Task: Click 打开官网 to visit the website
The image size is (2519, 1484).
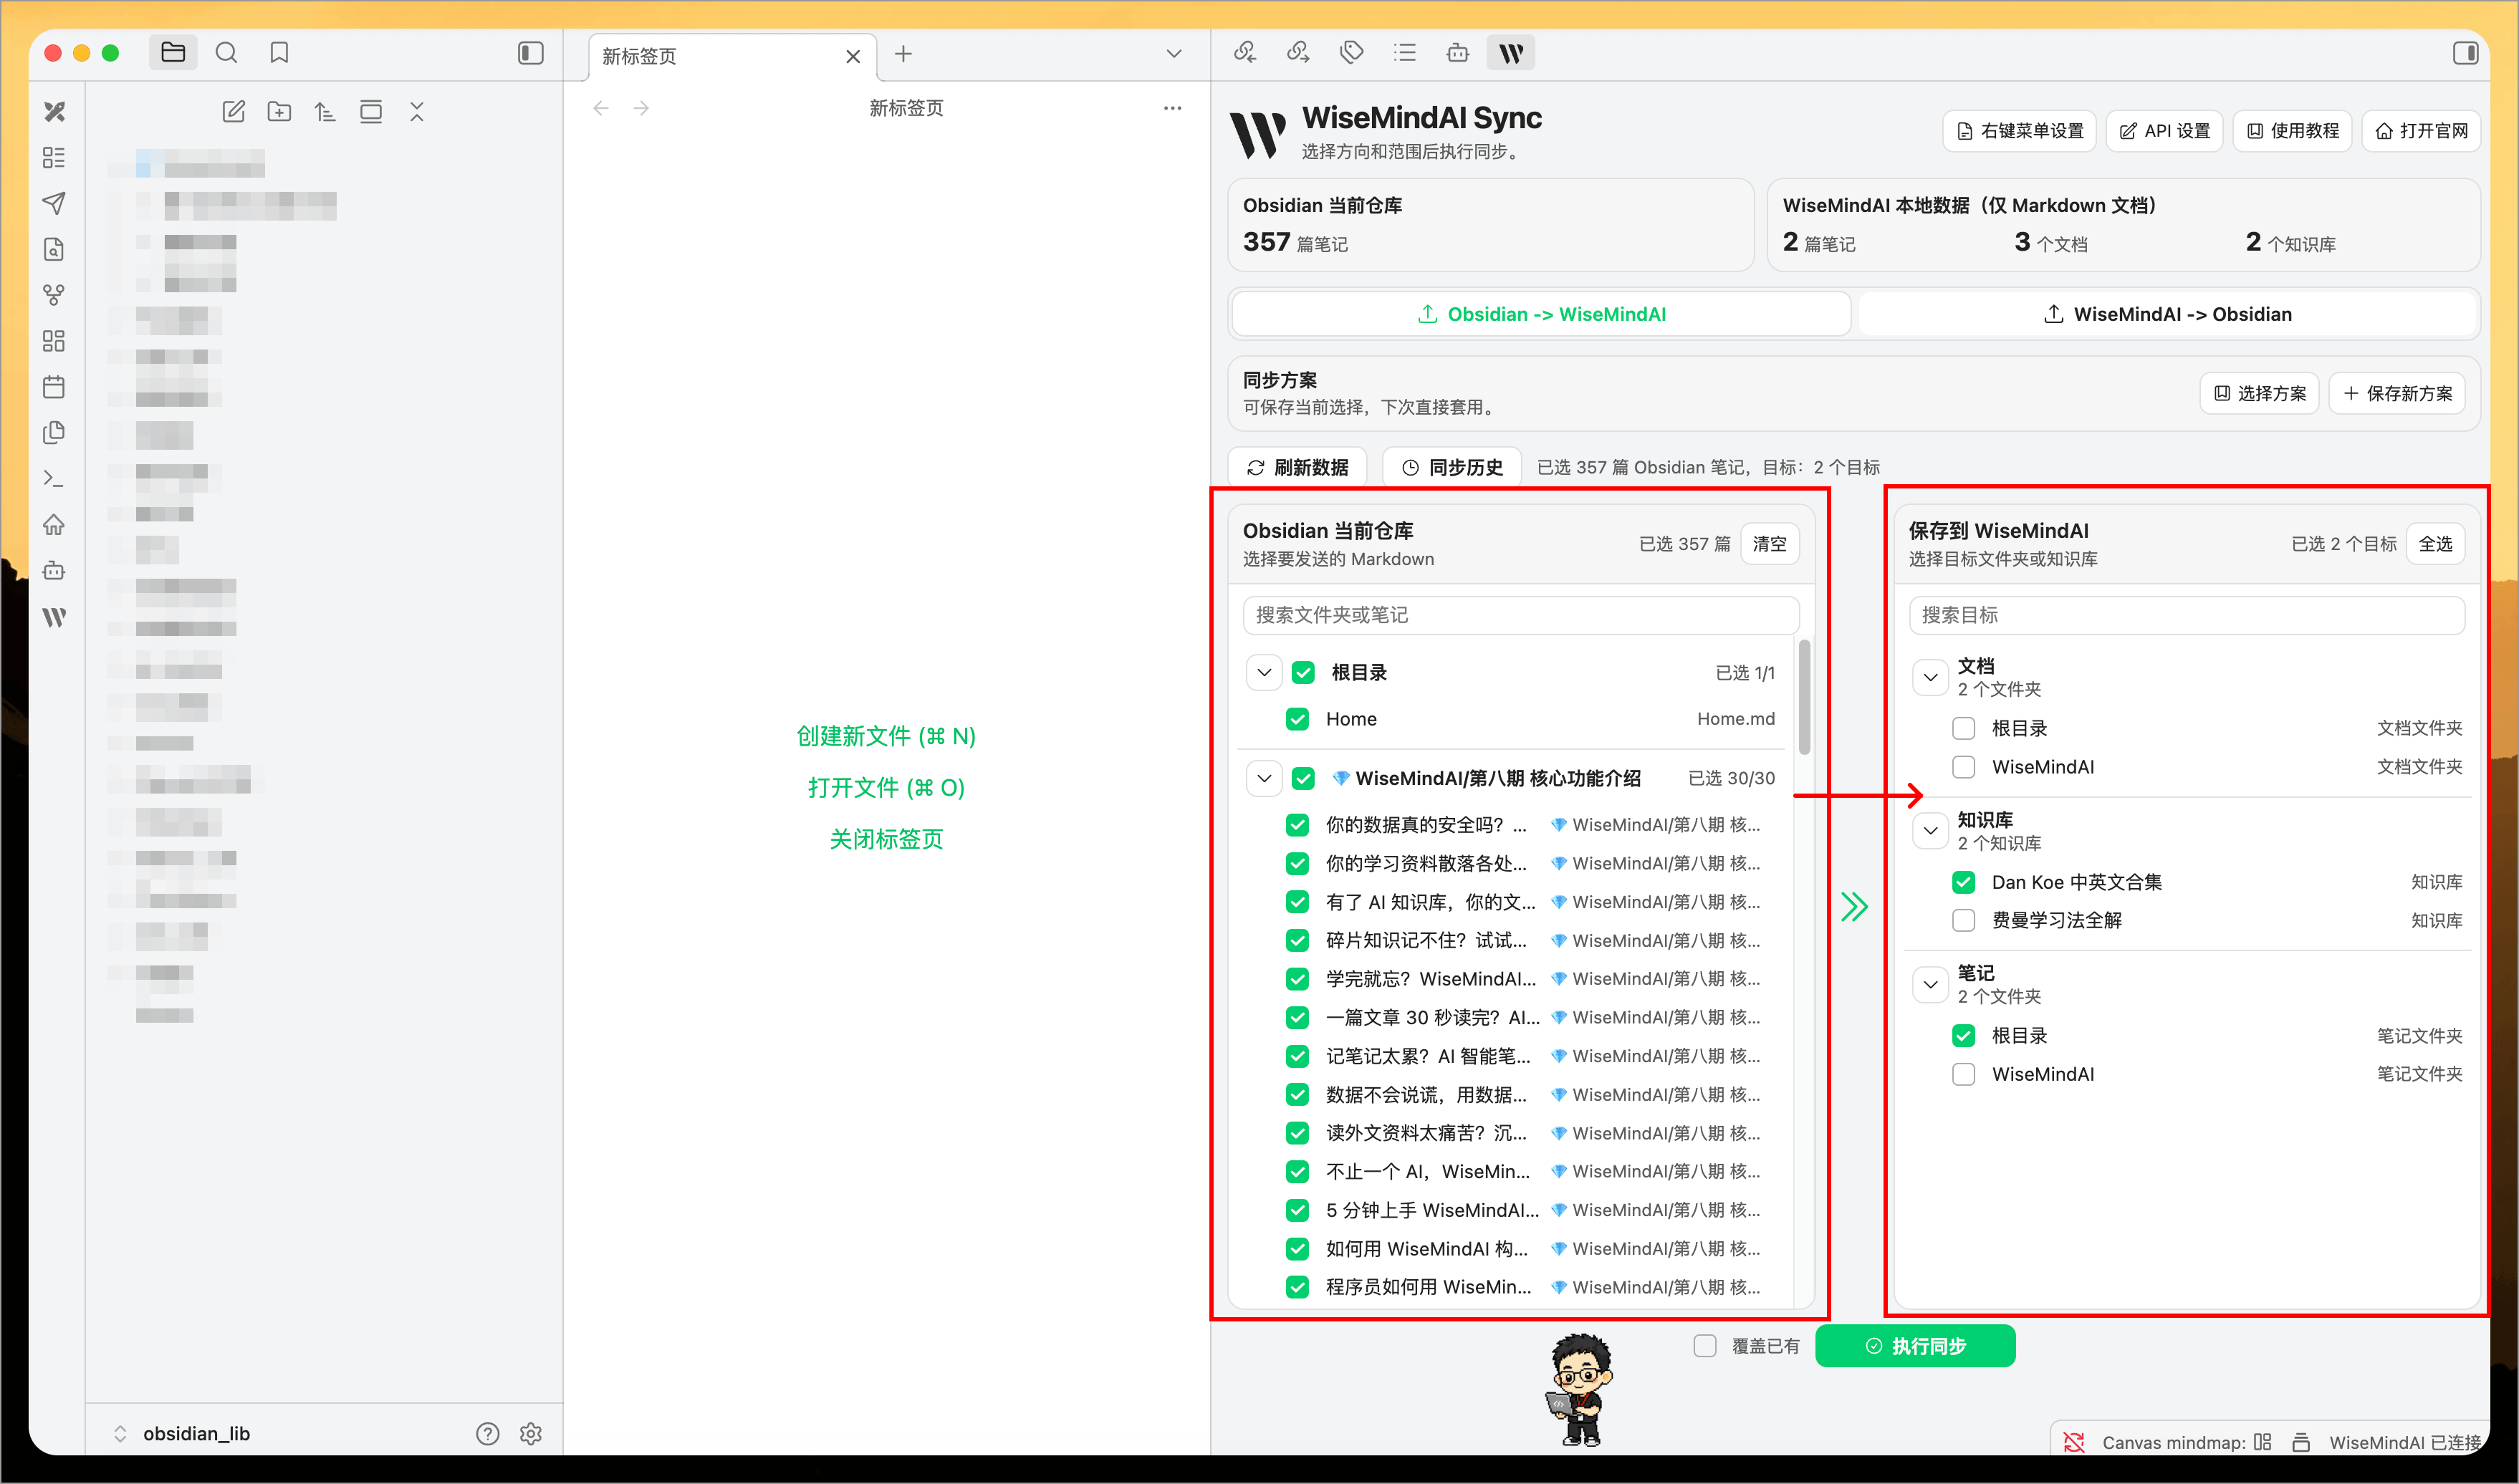Action: 2421,131
